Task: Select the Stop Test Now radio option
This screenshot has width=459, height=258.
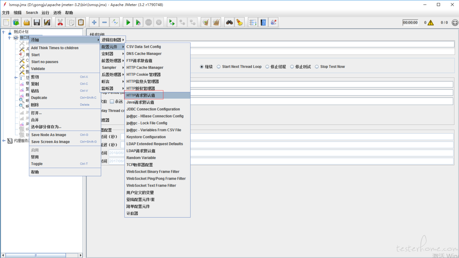Action: (317, 67)
